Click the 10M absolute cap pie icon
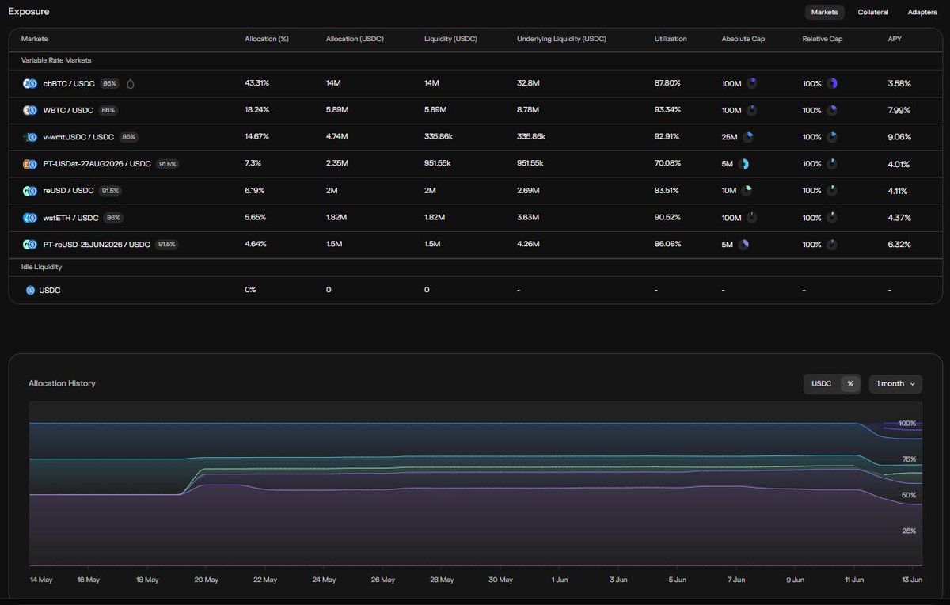This screenshot has height=605, width=950. [747, 191]
